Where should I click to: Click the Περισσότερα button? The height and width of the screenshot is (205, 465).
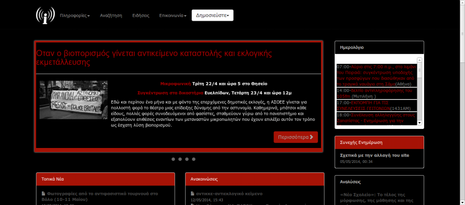pos(296,137)
